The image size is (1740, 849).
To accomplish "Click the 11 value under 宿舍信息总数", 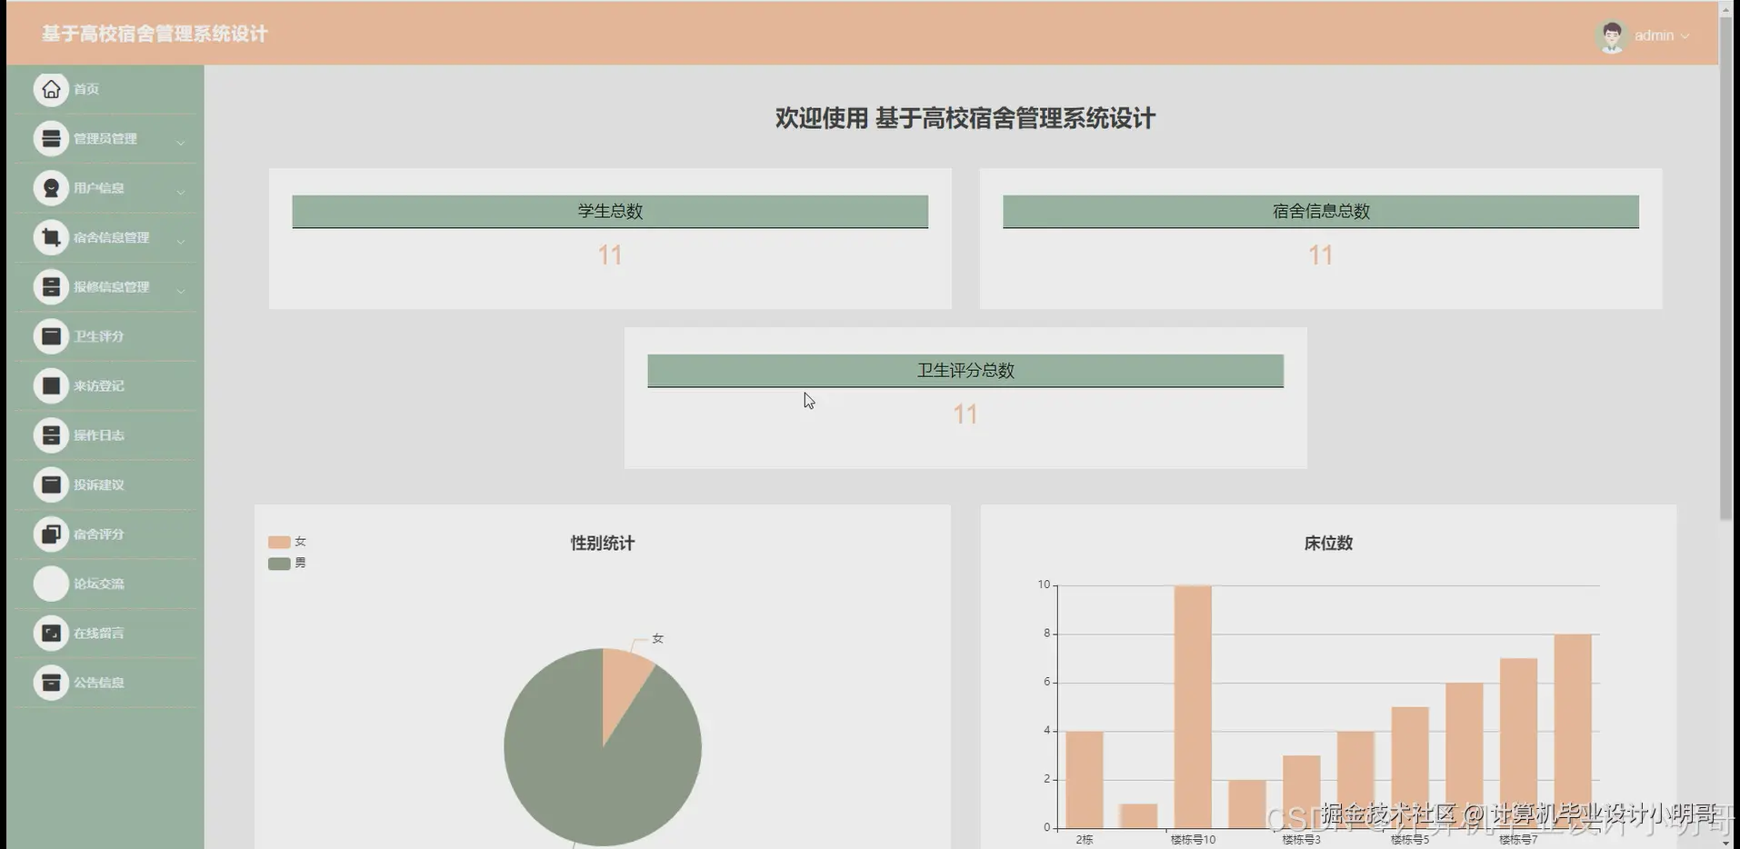I will click(1321, 255).
